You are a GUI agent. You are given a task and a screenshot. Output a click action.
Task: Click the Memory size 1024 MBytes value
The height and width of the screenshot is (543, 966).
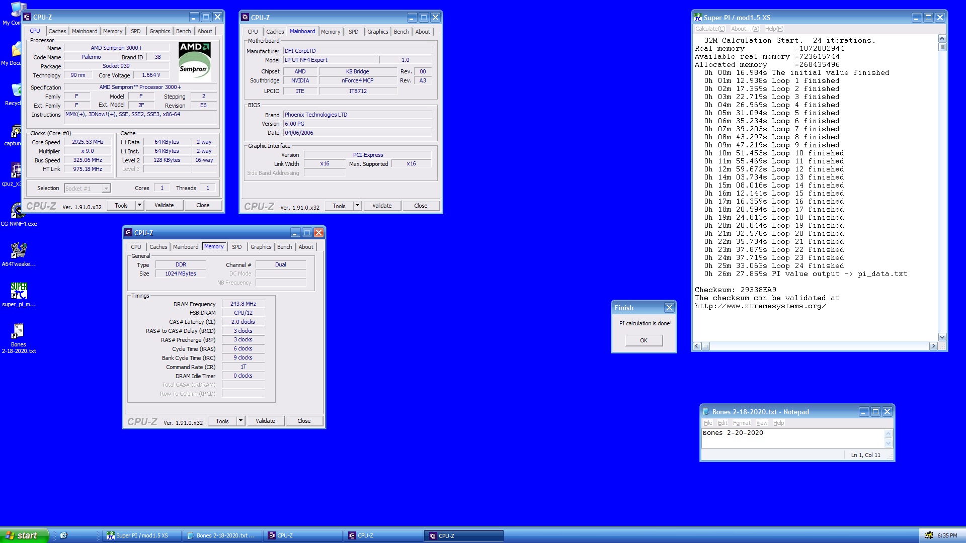click(x=181, y=274)
